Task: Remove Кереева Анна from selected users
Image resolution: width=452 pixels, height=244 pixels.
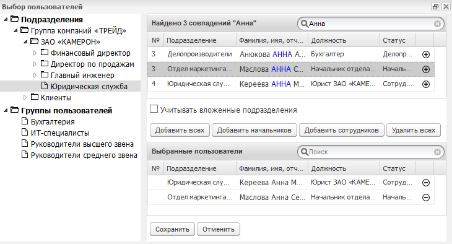Action: [x=426, y=183]
